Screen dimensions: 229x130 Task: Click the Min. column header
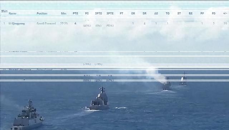(x=64, y=14)
